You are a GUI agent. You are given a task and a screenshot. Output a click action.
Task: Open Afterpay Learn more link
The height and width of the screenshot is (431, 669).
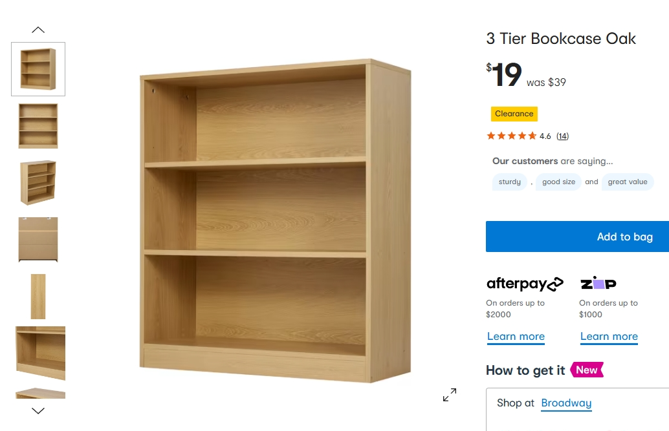(516, 337)
